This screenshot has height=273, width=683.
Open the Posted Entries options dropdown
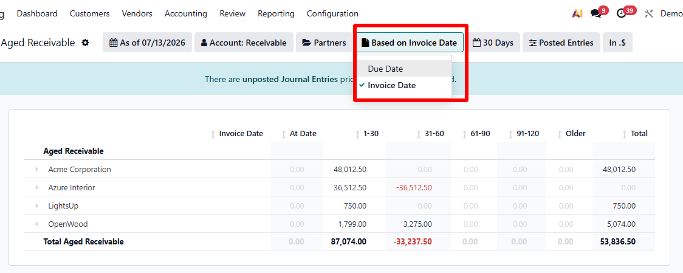[561, 43]
